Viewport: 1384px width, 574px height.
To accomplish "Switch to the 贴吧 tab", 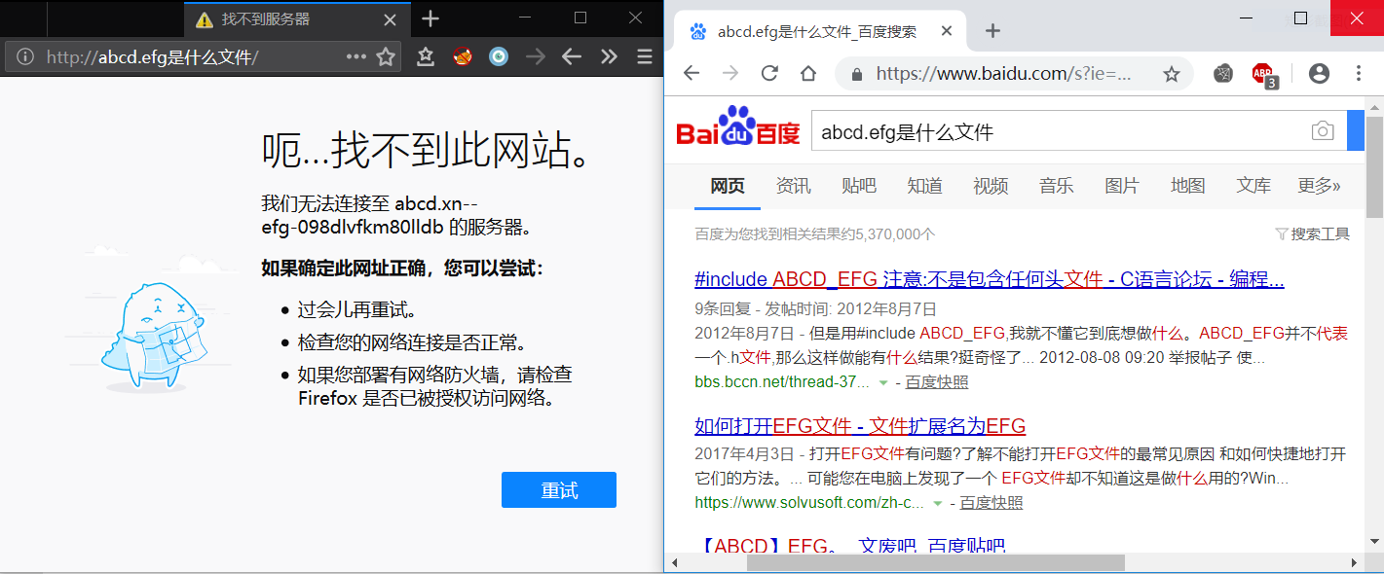I will click(859, 186).
